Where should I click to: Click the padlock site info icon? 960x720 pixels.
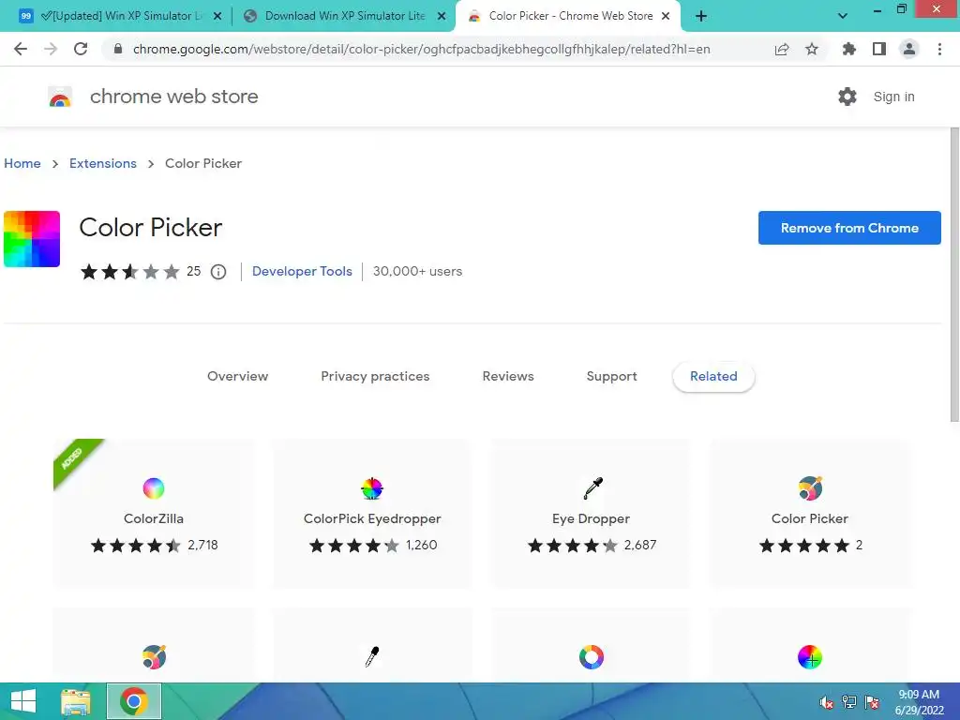(x=118, y=49)
